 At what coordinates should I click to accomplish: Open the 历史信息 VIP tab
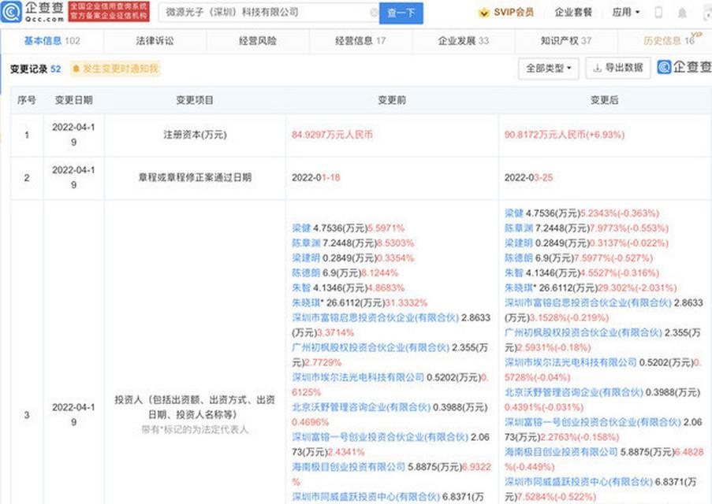pos(669,41)
